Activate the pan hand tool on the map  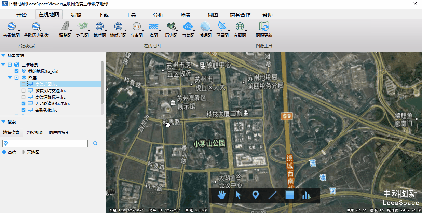(x=221, y=195)
